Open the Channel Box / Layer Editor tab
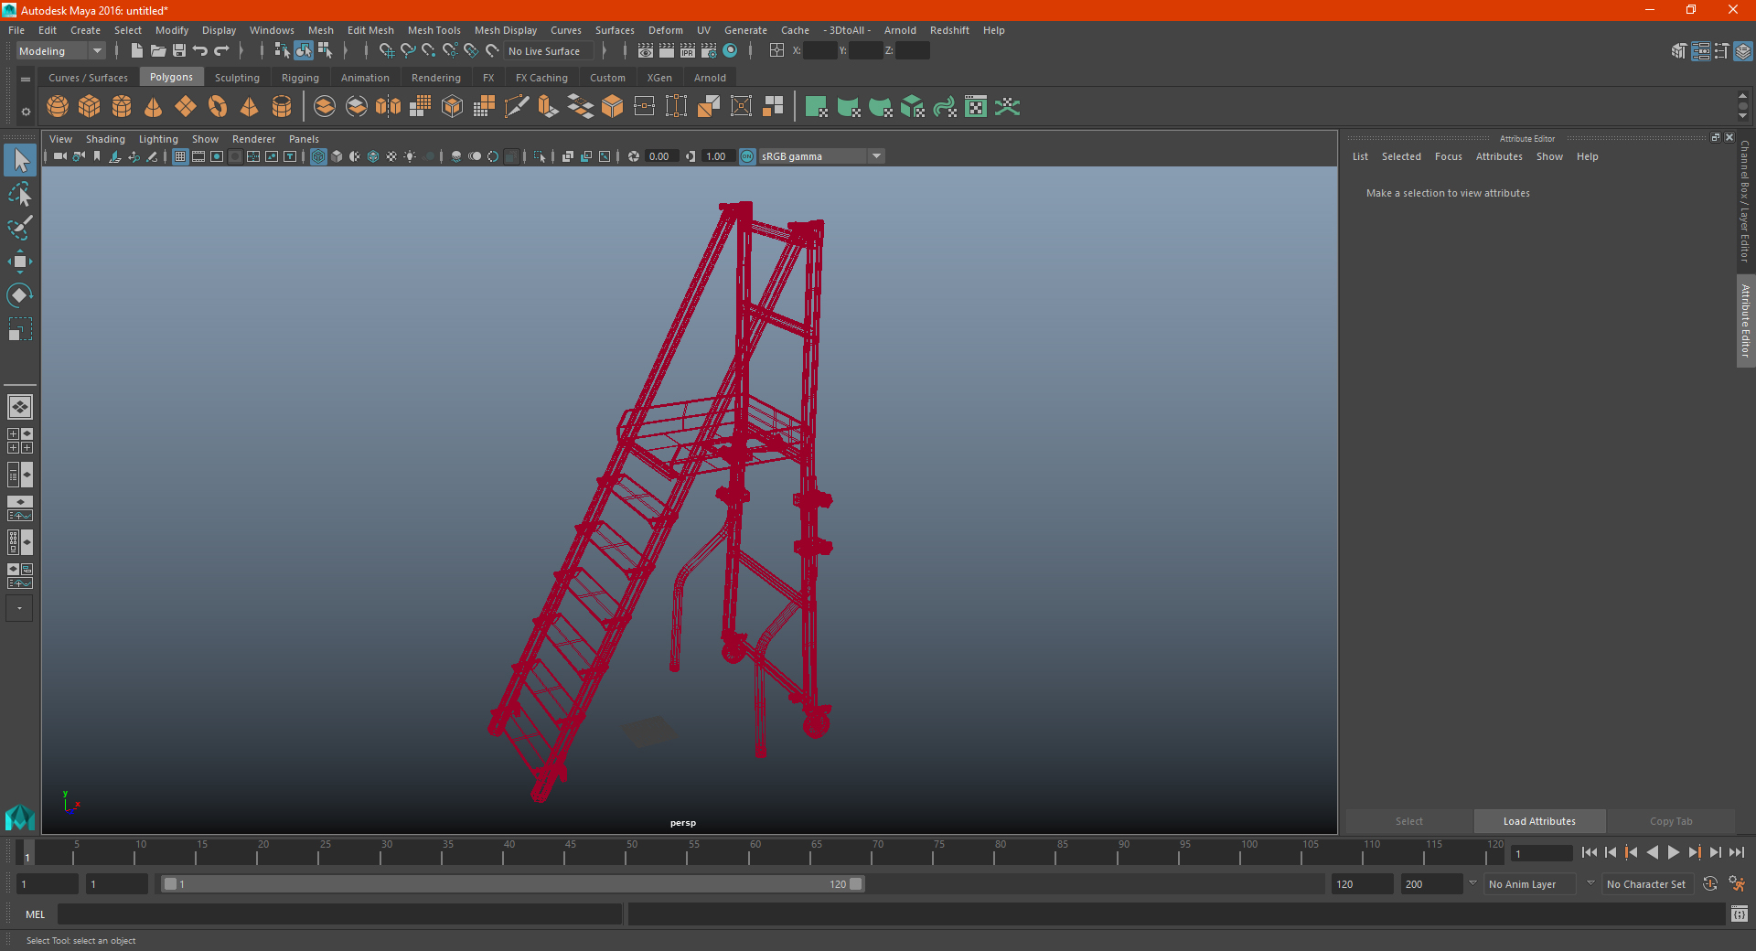 (x=1745, y=201)
